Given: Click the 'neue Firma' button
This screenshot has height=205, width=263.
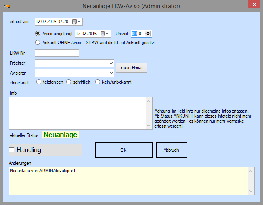Looking at the screenshot, I should [131, 68].
